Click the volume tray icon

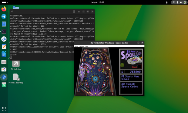181,2
